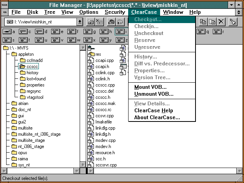Select file ccapi.cpp in file list

click(x=101, y=60)
